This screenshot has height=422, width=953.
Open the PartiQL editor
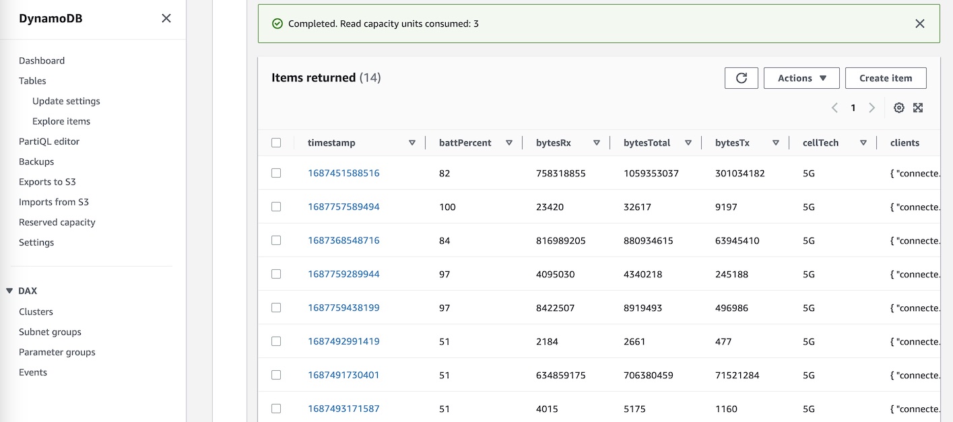[x=48, y=141]
